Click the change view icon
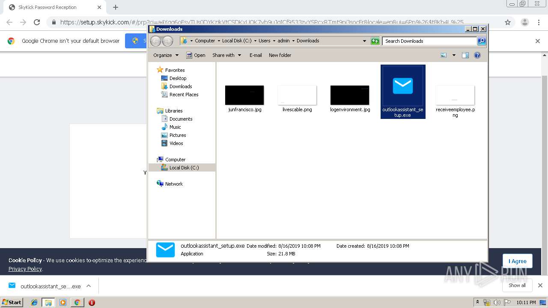Screen dimensions: 548x308 click(444, 55)
